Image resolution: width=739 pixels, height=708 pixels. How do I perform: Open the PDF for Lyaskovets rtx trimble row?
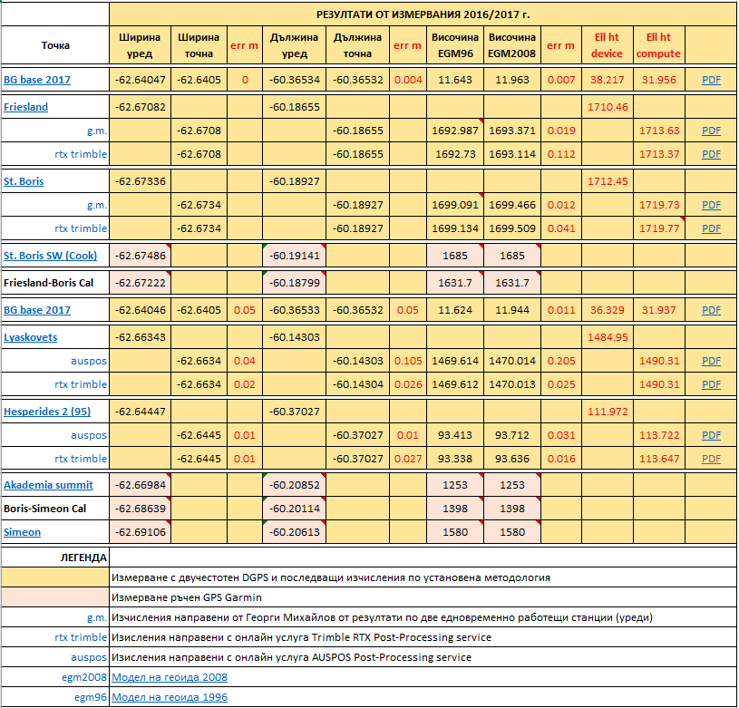[712, 384]
